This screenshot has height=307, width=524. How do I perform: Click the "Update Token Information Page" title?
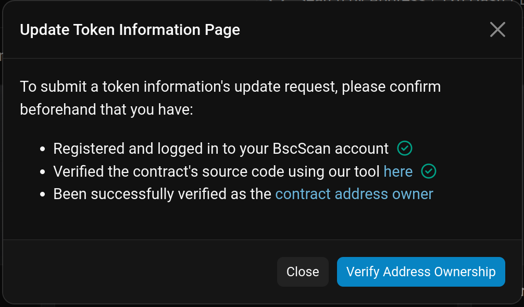point(130,30)
